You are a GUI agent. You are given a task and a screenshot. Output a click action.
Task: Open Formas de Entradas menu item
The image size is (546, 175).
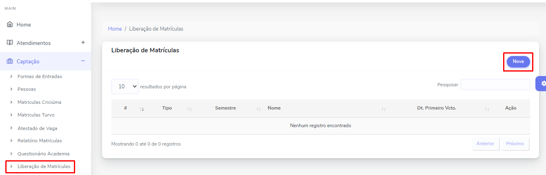point(40,76)
